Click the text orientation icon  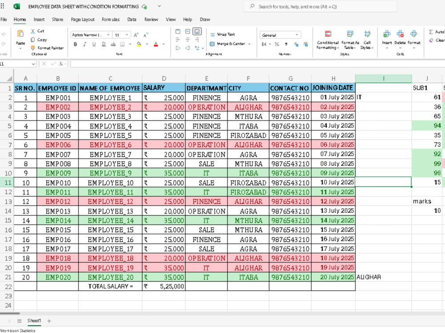tap(197, 48)
